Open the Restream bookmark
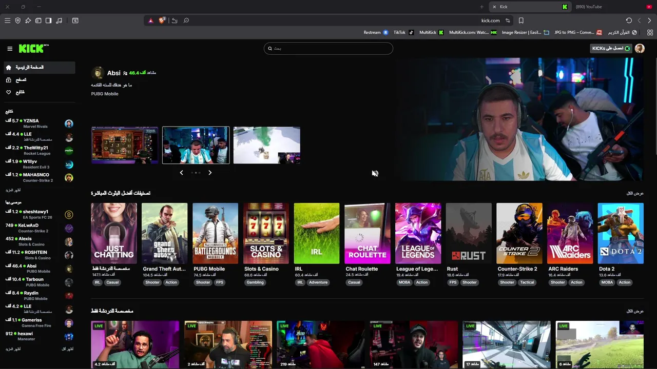This screenshot has height=369, width=657. [x=376, y=32]
